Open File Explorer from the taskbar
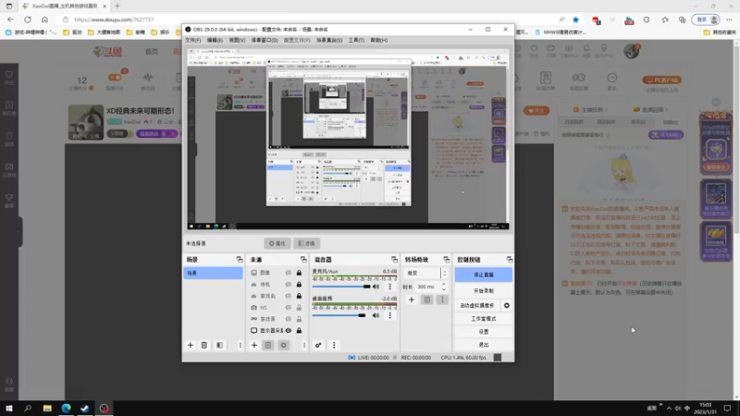This screenshot has width=740, height=416. [x=47, y=409]
